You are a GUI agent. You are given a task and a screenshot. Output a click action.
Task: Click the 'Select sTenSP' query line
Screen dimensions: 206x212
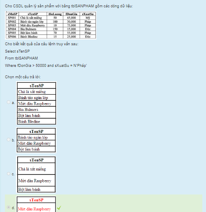[18, 51]
